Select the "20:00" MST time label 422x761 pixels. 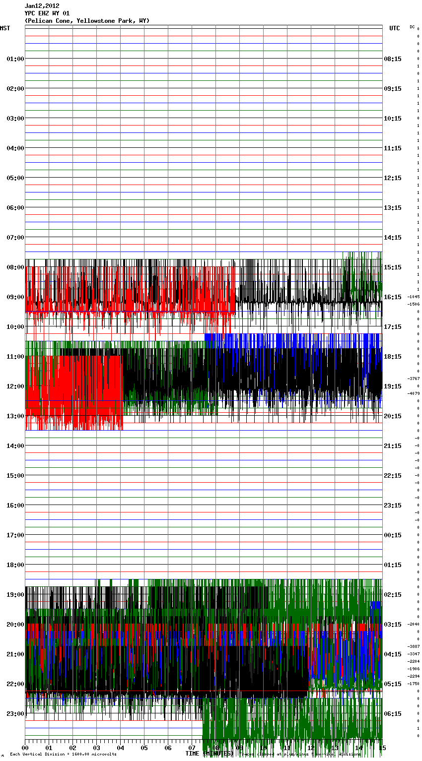coord(15,625)
